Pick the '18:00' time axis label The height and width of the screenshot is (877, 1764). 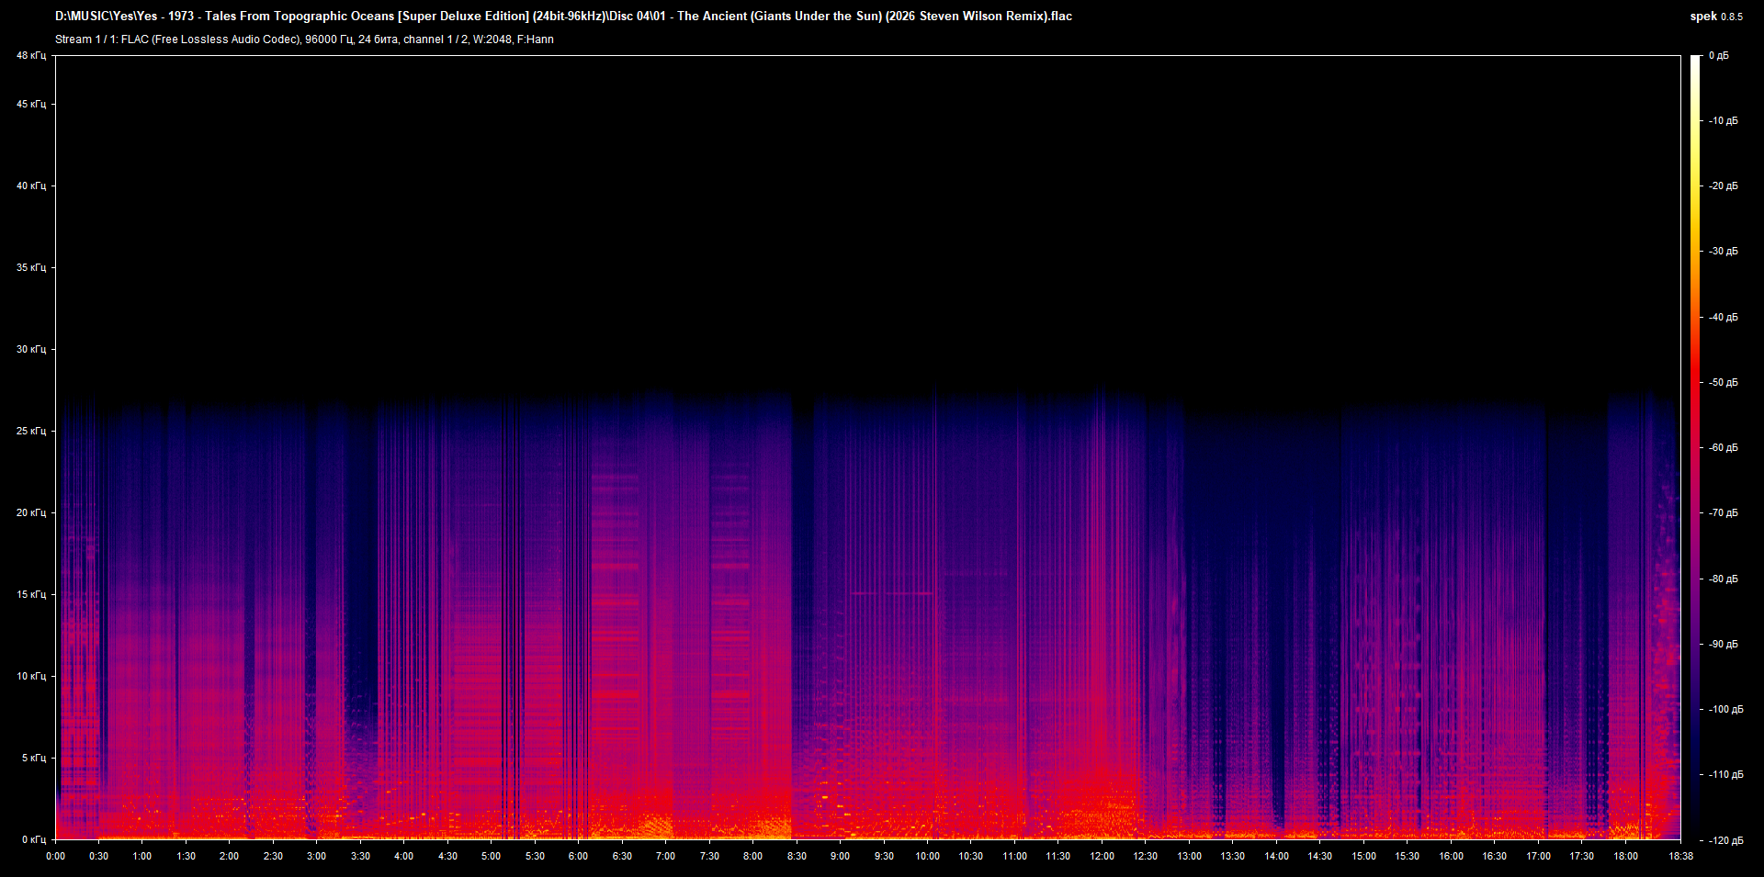pyautogui.click(x=1625, y=856)
